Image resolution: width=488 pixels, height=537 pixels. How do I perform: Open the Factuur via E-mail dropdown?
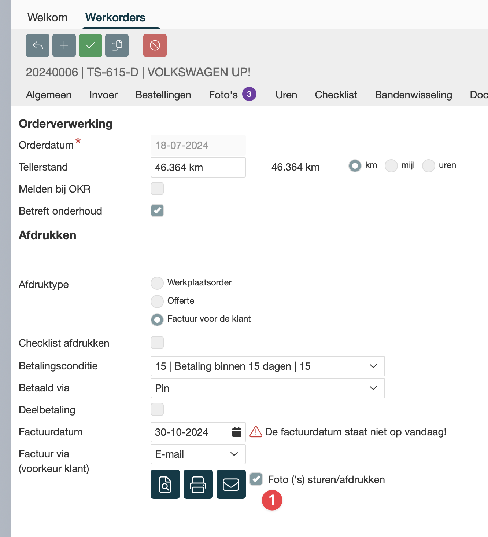pyautogui.click(x=198, y=454)
